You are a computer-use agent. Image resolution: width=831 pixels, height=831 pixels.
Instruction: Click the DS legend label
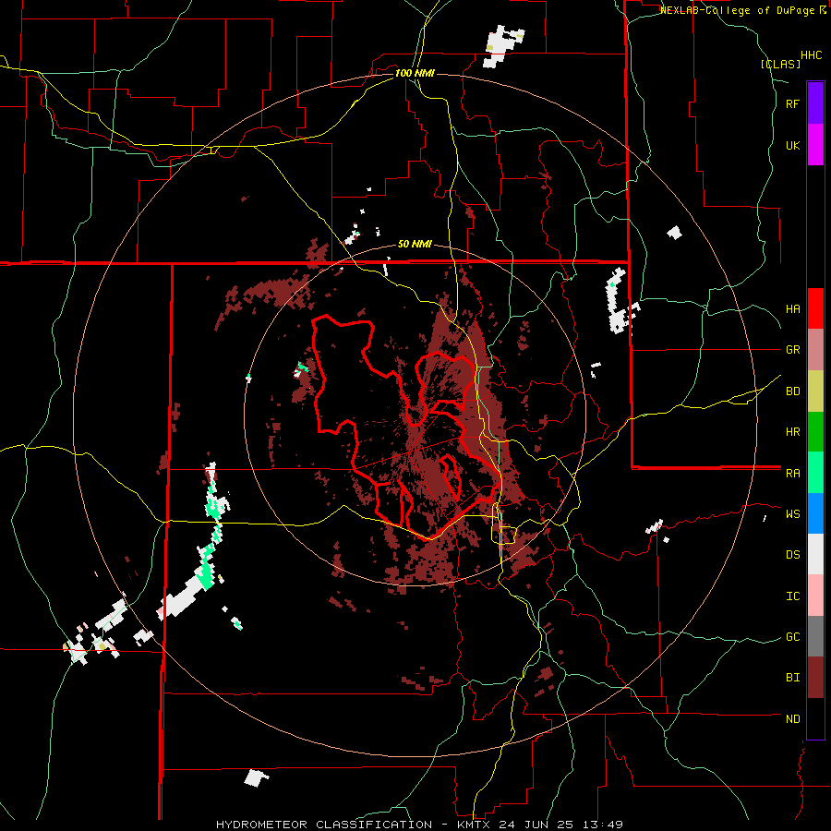[793, 554]
